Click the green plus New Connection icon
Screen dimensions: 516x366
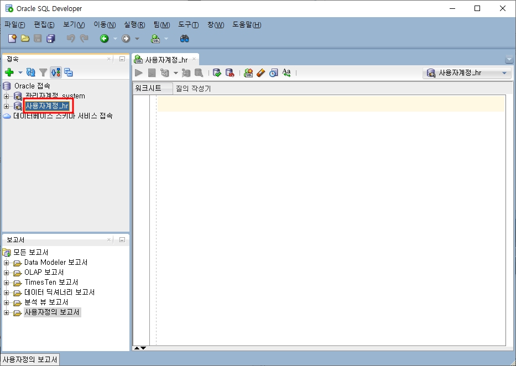9,72
